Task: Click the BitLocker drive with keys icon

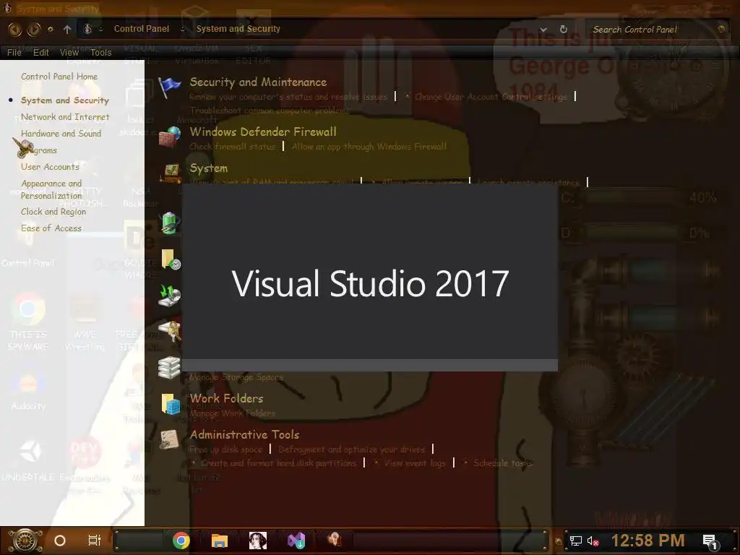Action: [170, 331]
